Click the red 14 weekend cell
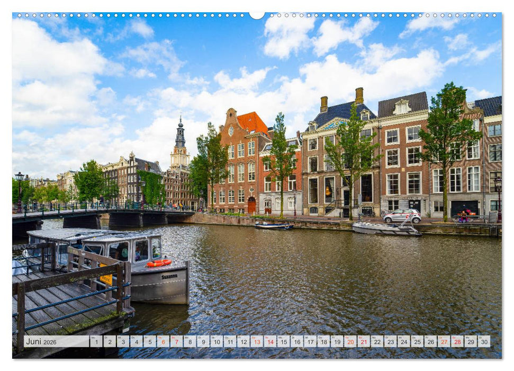 click(270, 343)
